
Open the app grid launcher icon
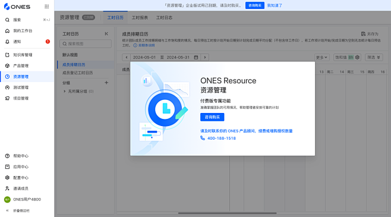click(x=46, y=7)
